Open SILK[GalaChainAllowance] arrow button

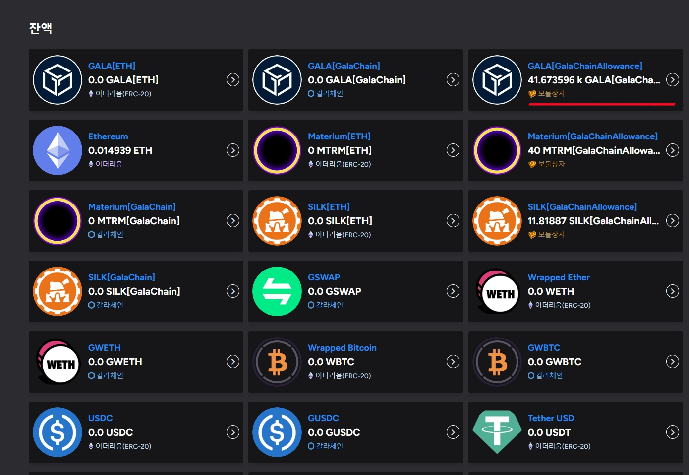pyautogui.click(x=673, y=221)
